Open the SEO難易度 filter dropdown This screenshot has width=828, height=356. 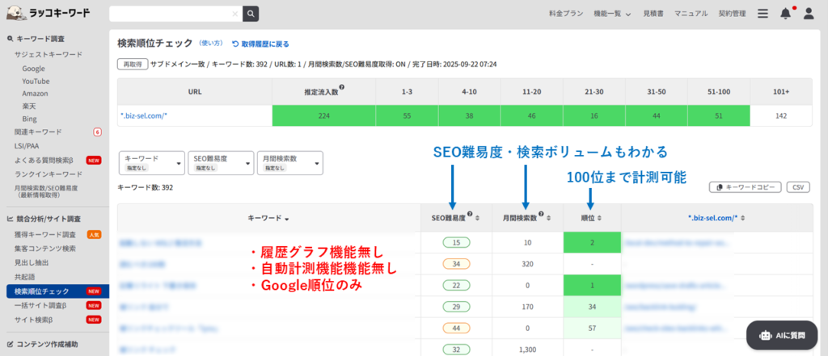(x=220, y=163)
